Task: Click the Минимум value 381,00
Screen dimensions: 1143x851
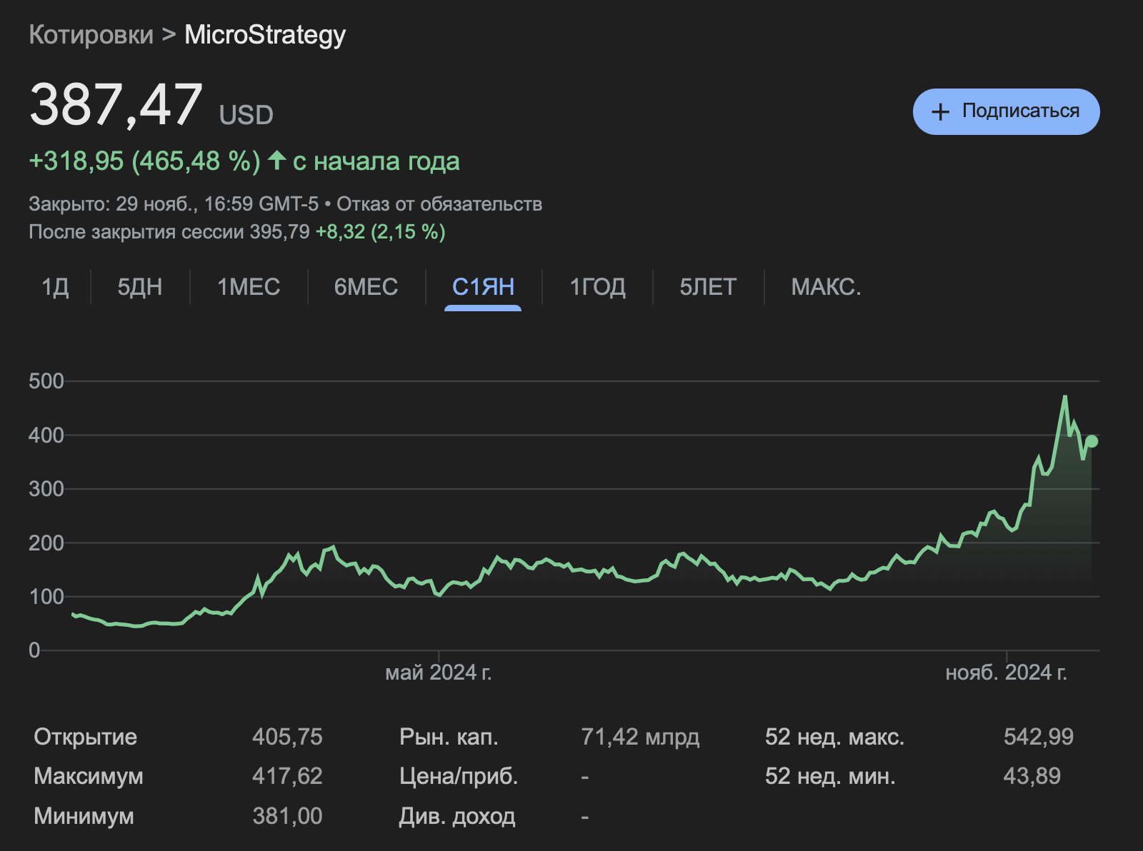Action: 287,816
